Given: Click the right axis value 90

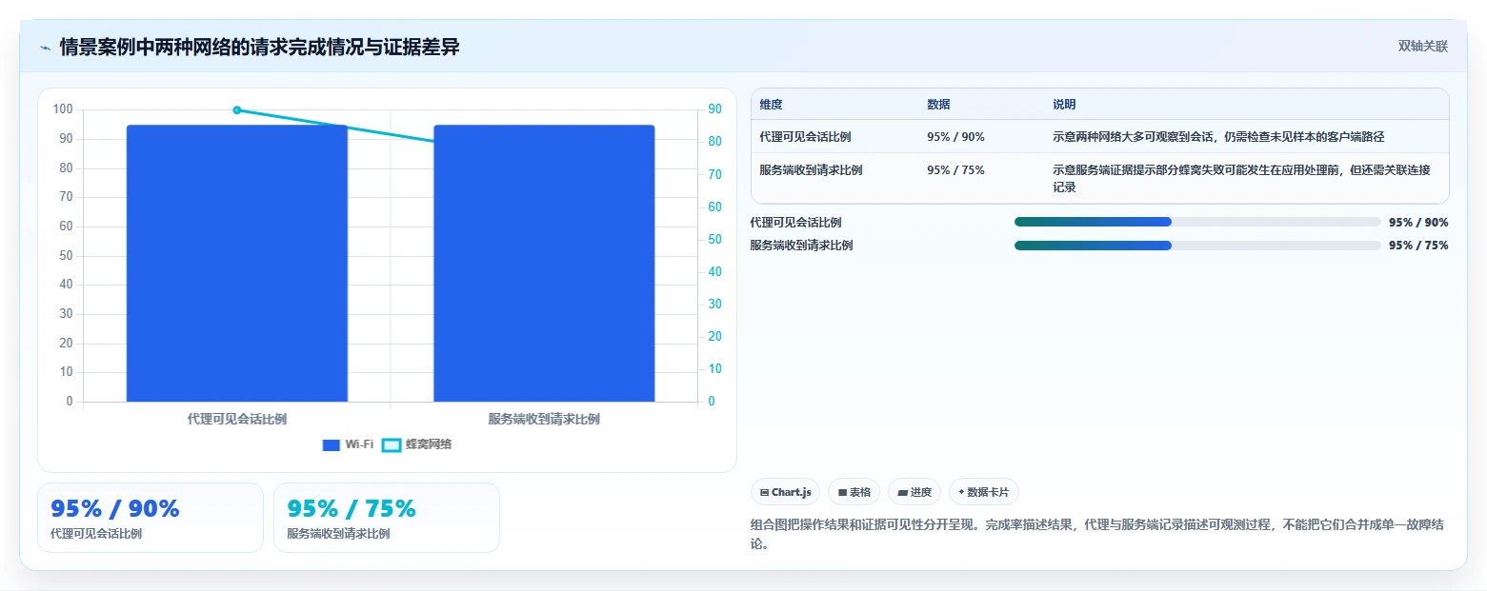Looking at the screenshot, I should (714, 109).
